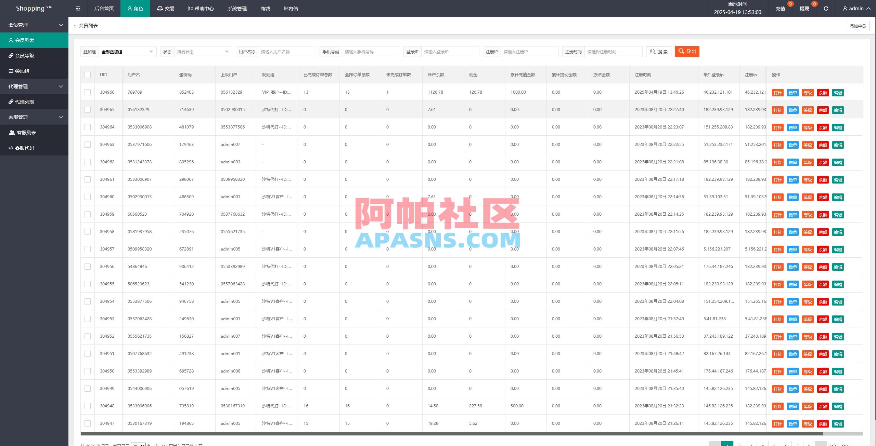Click the orange 导出 export button
Screen dimensions: 876x446
click(687, 52)
